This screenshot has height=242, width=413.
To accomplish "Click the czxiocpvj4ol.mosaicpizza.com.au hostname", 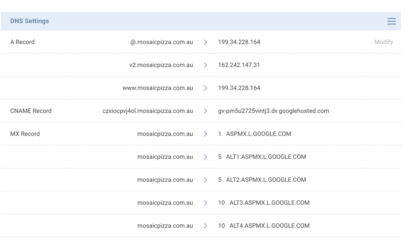I will coord(148,111).
